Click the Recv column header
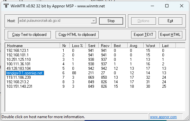Screen dimensions: 190x121 coord(105,46)
